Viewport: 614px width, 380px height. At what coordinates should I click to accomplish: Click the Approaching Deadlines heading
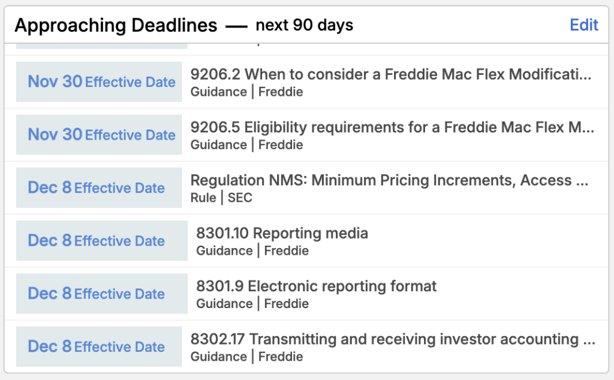[116, 25]
